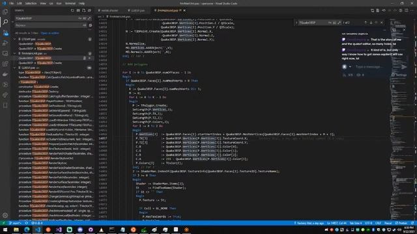Open chat overlay Settings
Image resolution: width=417 pixels, height=234 pixels.
click(399, 75)
